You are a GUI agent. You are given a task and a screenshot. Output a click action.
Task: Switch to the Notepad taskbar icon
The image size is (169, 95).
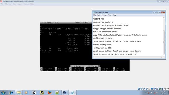coord(72,93)
